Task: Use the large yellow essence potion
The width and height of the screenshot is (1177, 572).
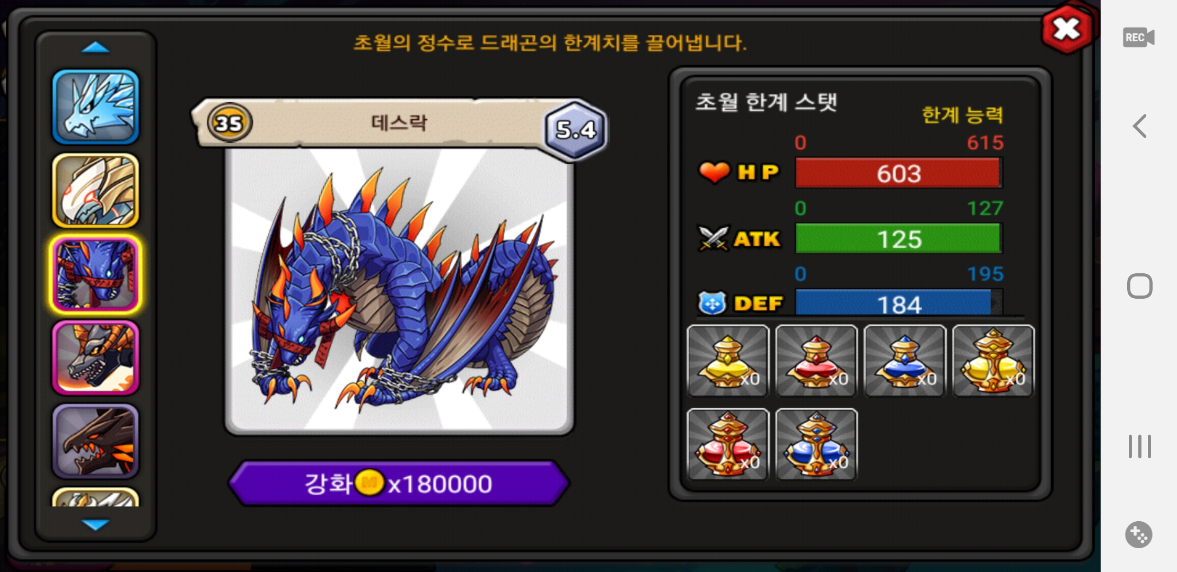Action: (x=994, y=361)
